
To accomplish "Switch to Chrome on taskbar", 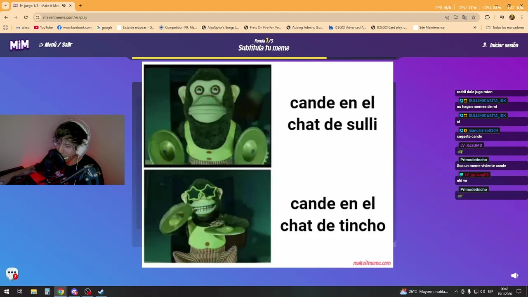I will [61, 292].
